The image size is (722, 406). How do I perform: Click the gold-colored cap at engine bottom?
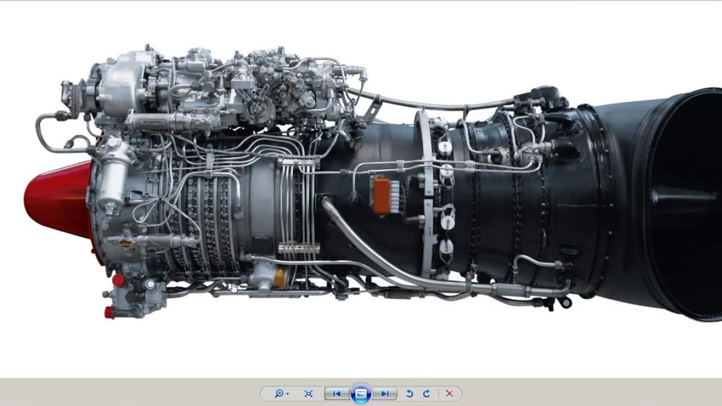280,276
